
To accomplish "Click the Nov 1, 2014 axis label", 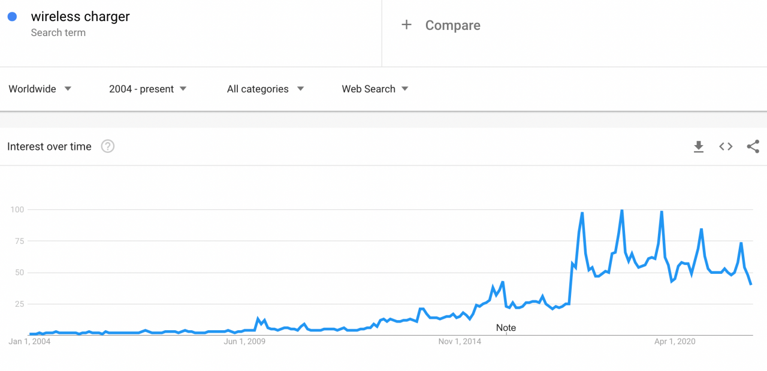I will (x=460, y=342).
